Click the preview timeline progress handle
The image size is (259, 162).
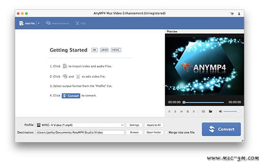[184, 102]
